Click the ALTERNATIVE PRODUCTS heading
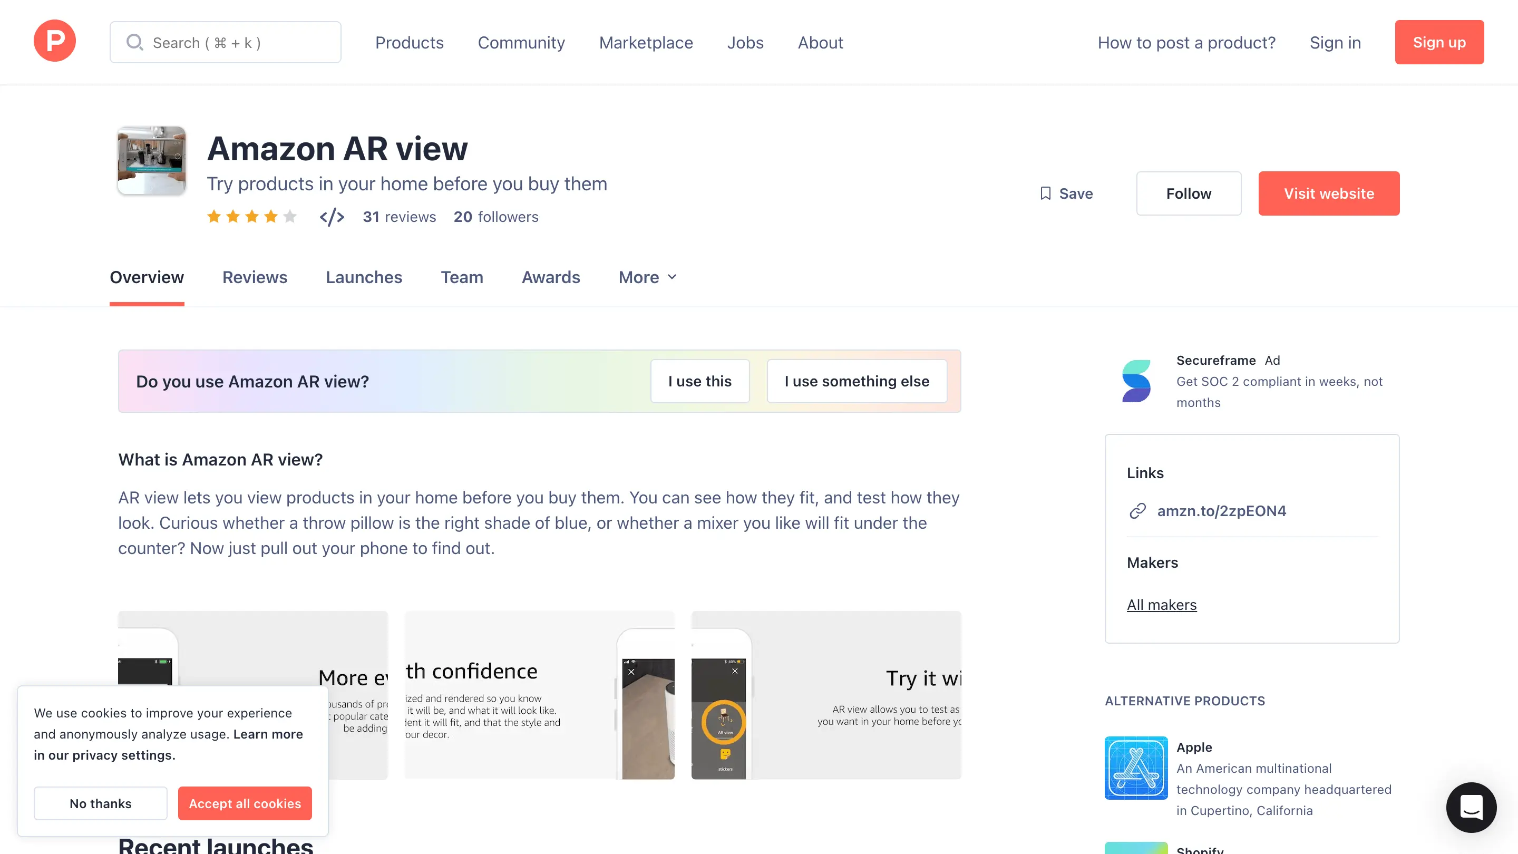Image resolution: width=1518 pixels, height=854 pixels. point(1184,701)
